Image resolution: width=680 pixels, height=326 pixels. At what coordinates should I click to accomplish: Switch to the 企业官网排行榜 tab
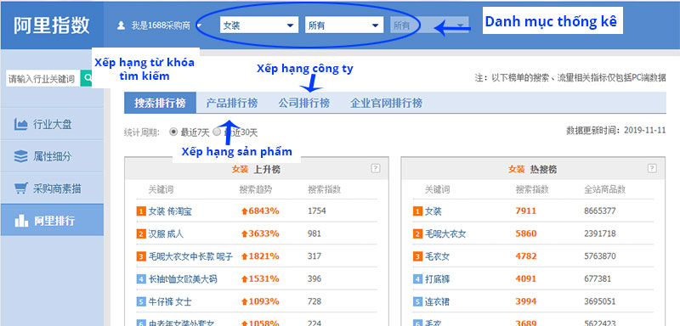click(386, 103)
